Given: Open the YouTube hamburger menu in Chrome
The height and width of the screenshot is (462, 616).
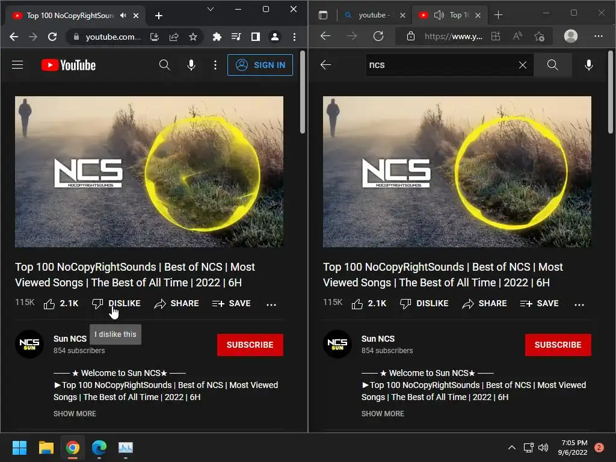Looking at the screenshot, I should pos(17,65).
